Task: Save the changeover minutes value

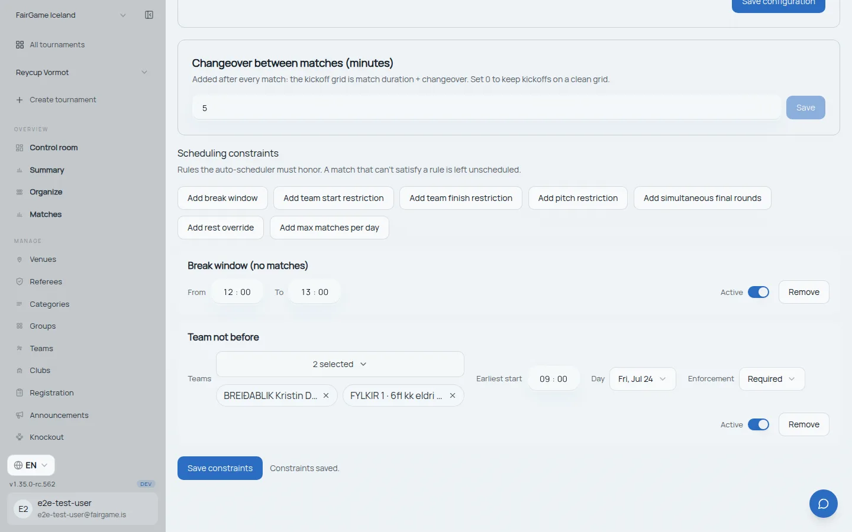Action: pos(806,108)
